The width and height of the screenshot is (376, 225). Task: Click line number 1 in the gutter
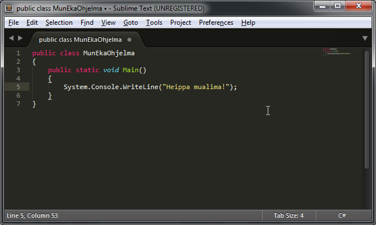[x=18, y=53]
